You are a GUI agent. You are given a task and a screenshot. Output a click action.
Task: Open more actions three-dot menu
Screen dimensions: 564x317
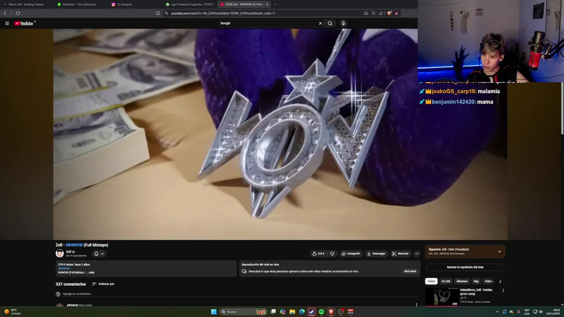coord(417,254)
